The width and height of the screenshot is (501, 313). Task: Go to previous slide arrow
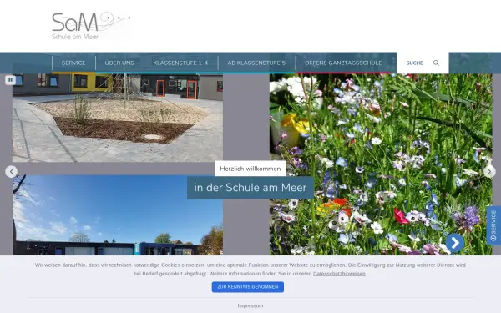coord(11,172)
